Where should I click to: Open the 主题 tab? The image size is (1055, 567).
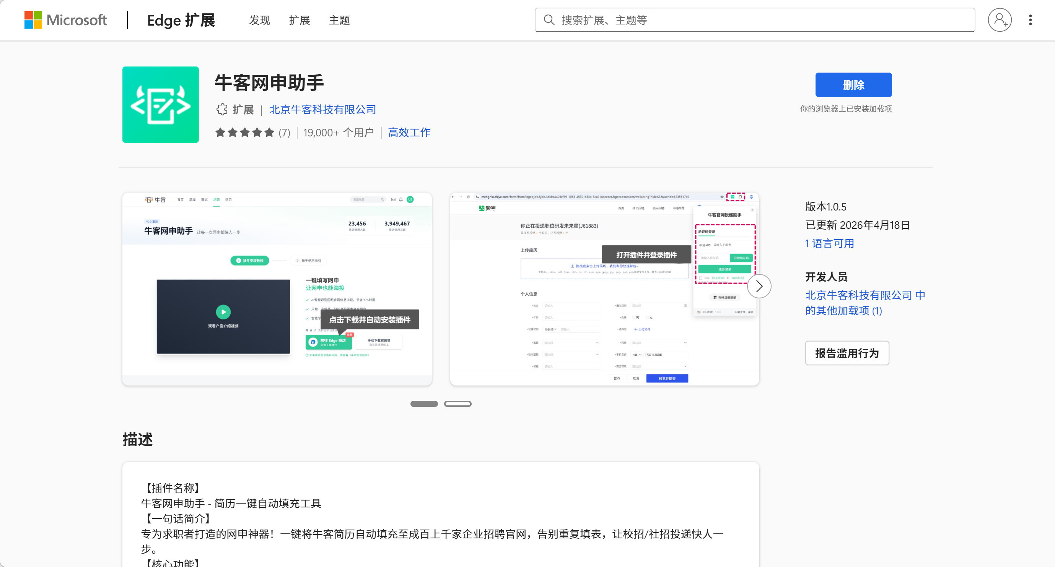tap(339, 20)
